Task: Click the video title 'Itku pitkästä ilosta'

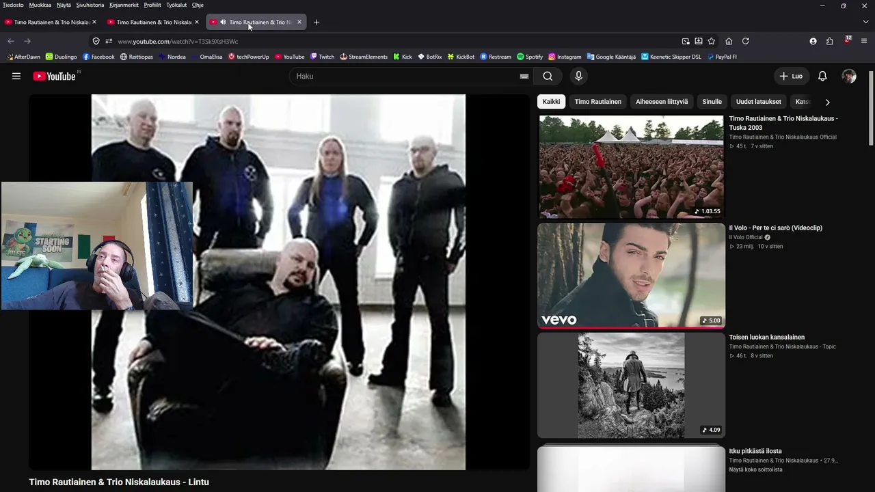Action: (755, 451)
